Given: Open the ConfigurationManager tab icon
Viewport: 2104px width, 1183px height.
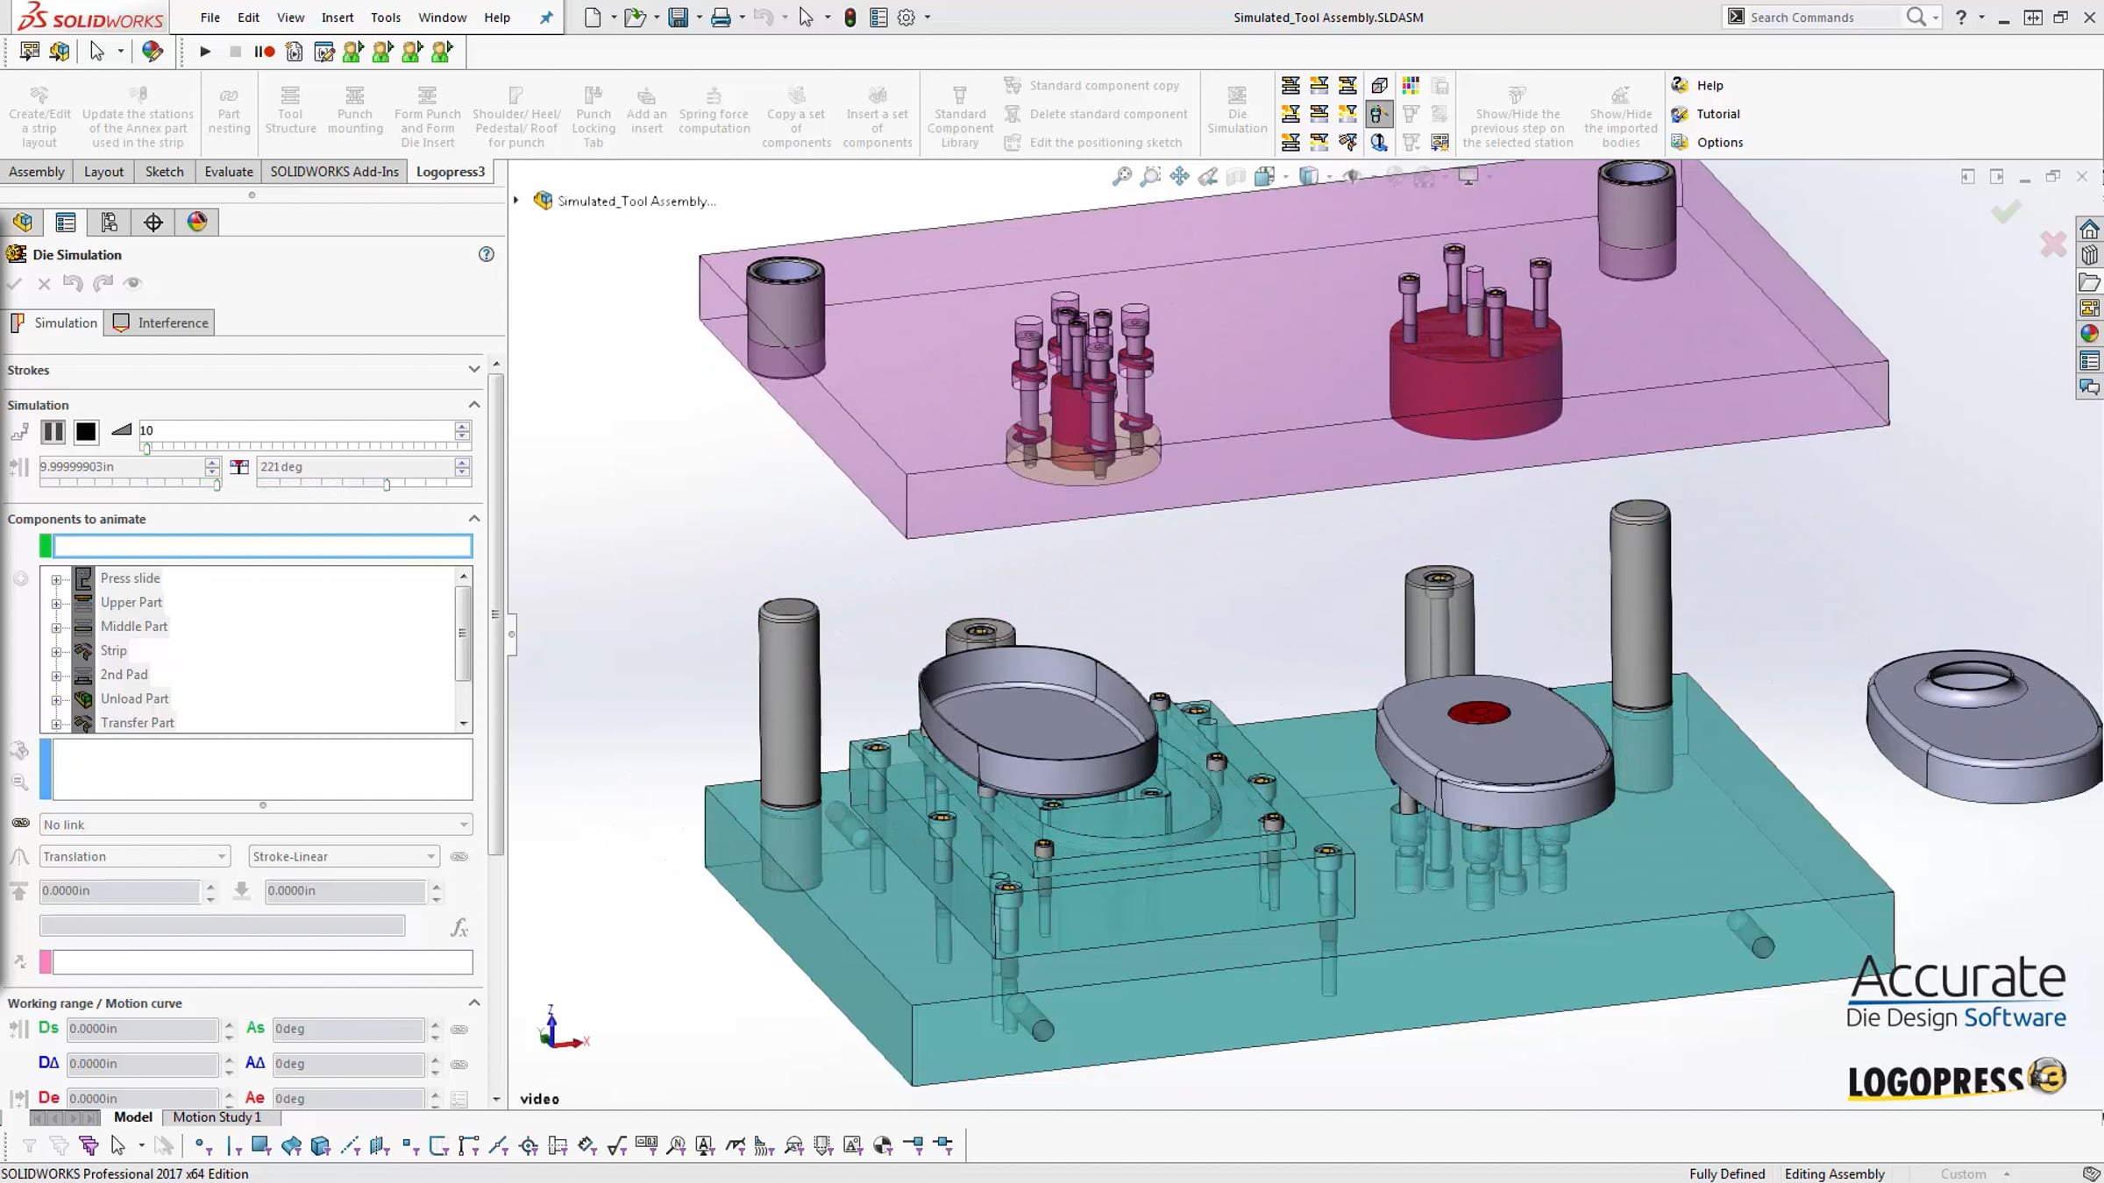Looking at the screenshot, I should (110, 223).
